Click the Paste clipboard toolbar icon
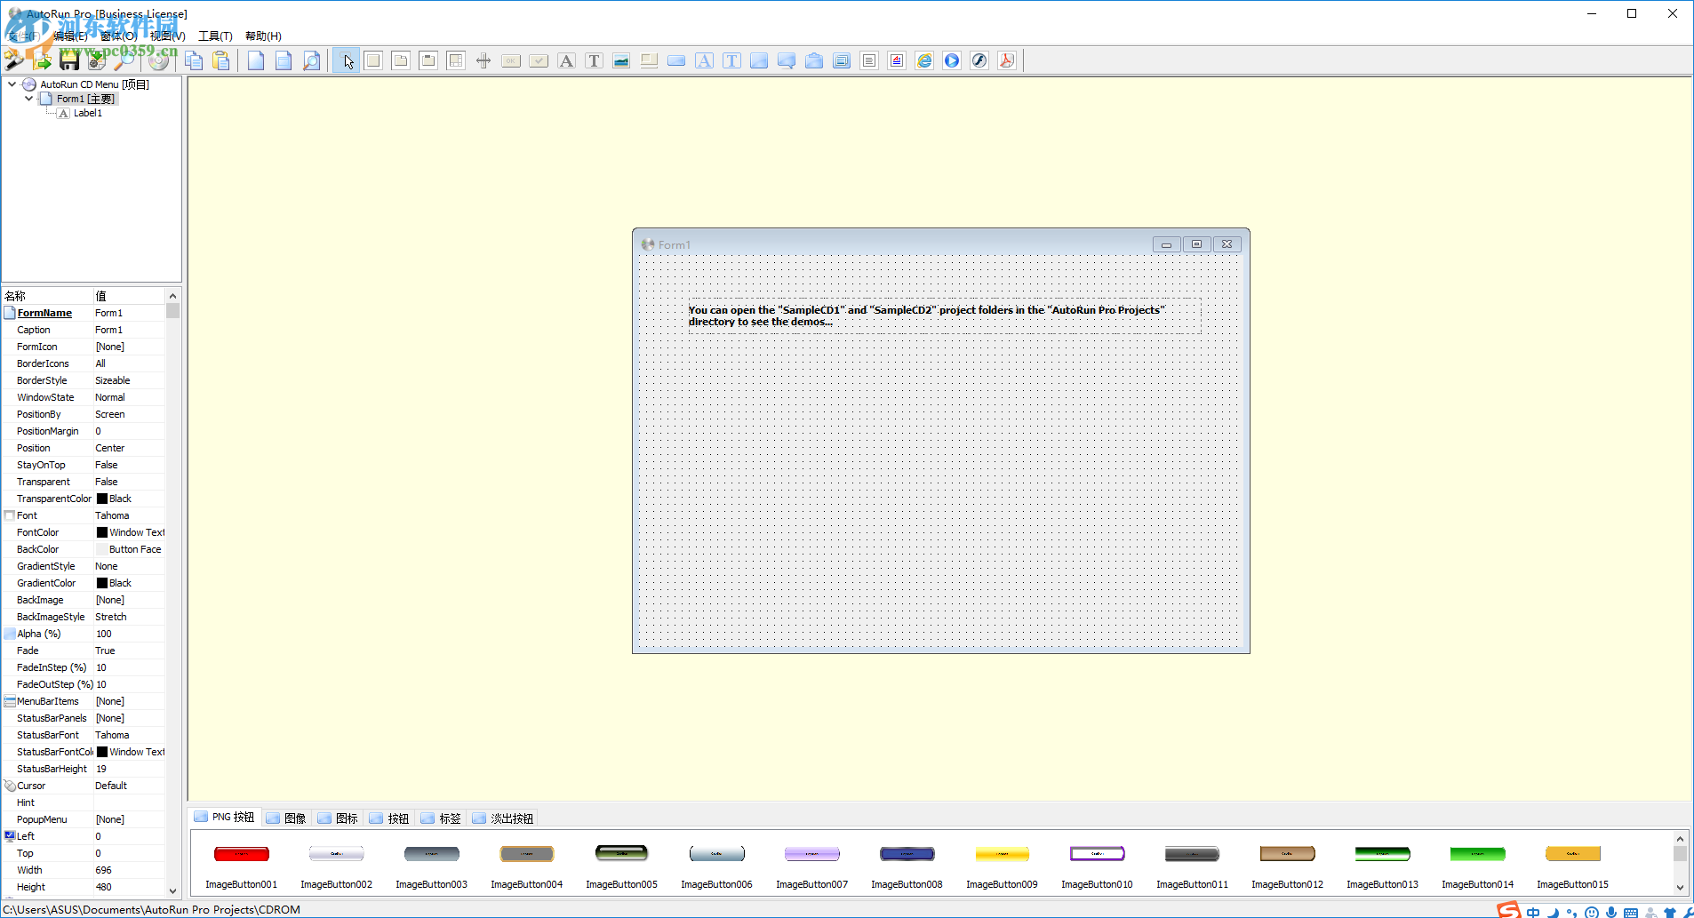The image size is (1694, 918). click(221, 60)
